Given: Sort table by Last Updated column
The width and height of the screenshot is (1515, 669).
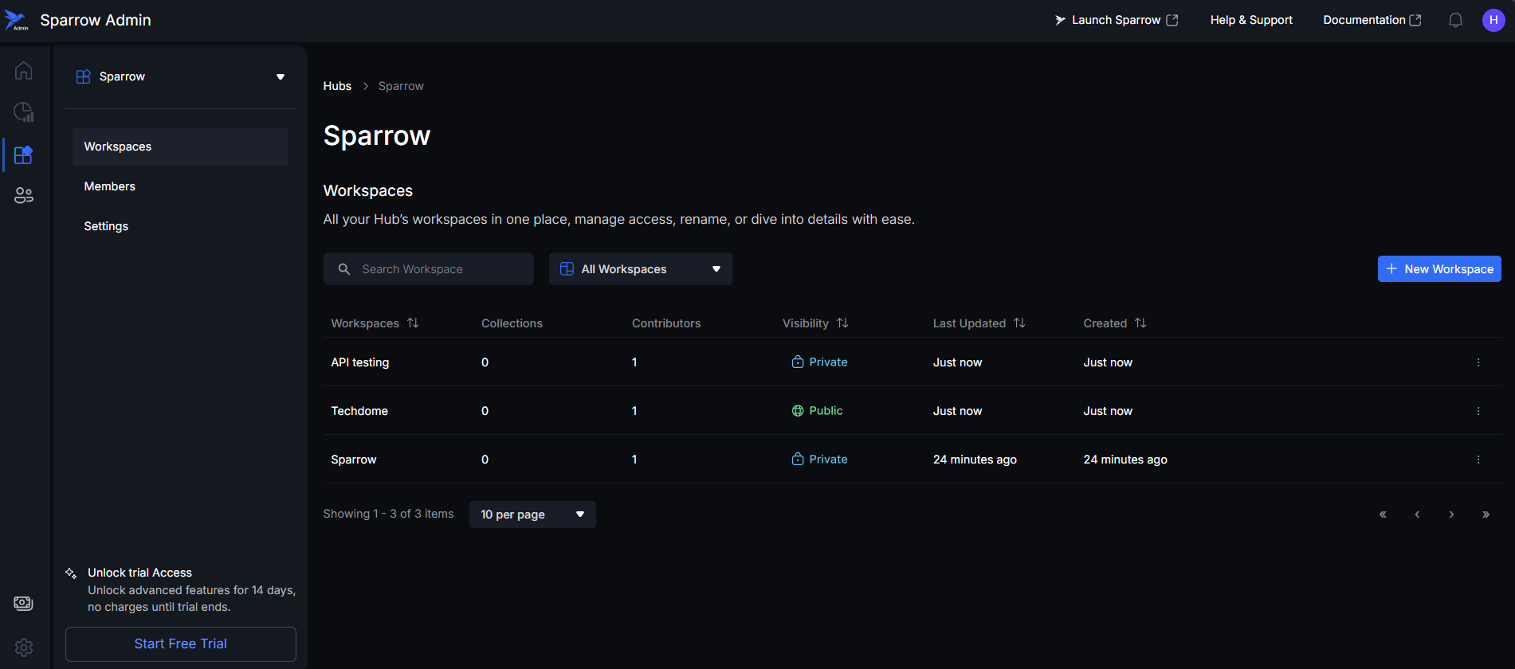Looking at the screenshot, I should [x=1019, y=323].
